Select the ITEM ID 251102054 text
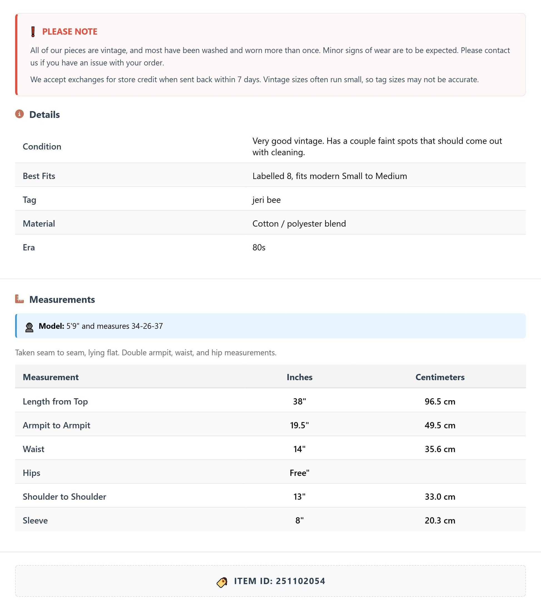Screen dimensions: 541x610 [x=279, y=581]
